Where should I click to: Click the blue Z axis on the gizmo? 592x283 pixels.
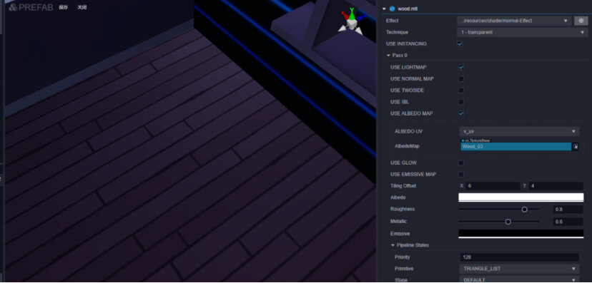pos(360,17)
